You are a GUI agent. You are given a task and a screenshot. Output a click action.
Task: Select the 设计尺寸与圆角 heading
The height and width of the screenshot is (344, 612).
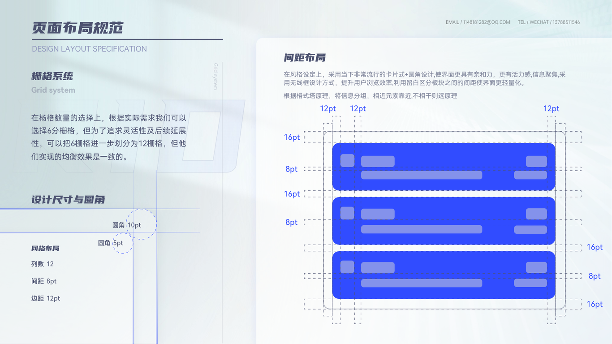coord(68,199)
